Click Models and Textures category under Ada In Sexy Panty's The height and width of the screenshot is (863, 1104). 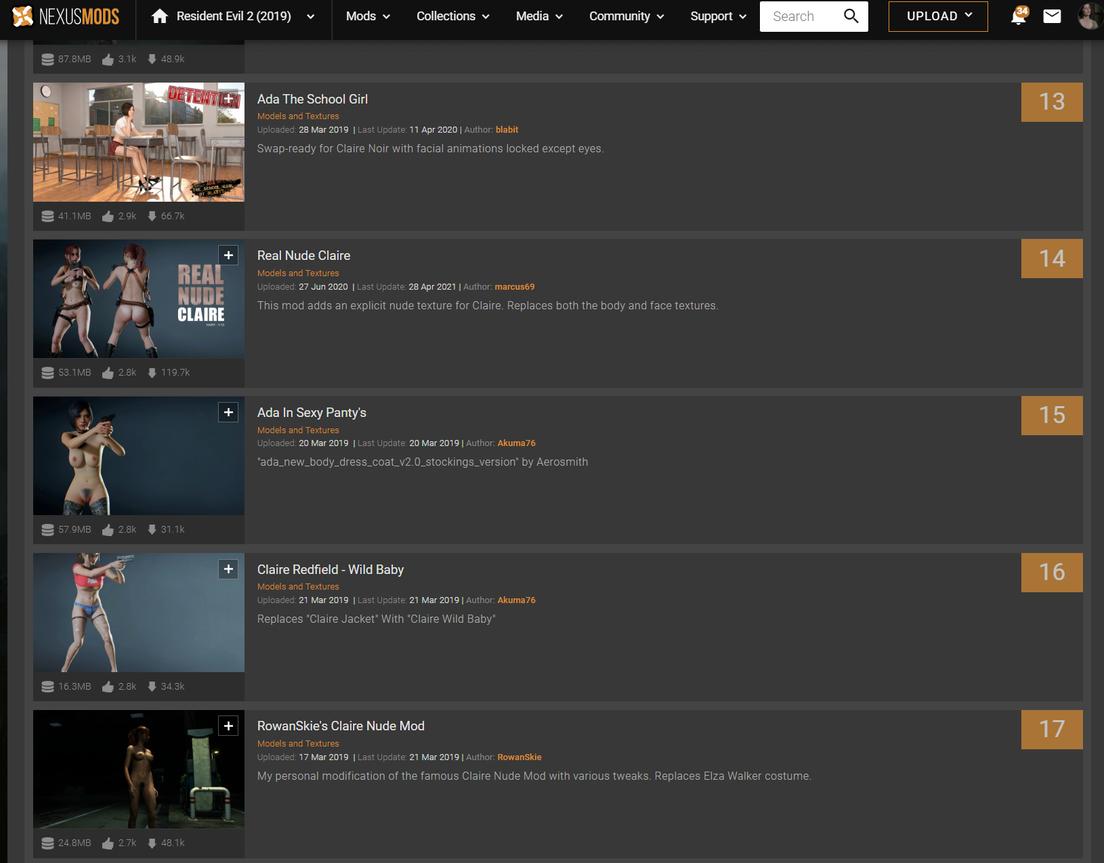coord(298,430)
